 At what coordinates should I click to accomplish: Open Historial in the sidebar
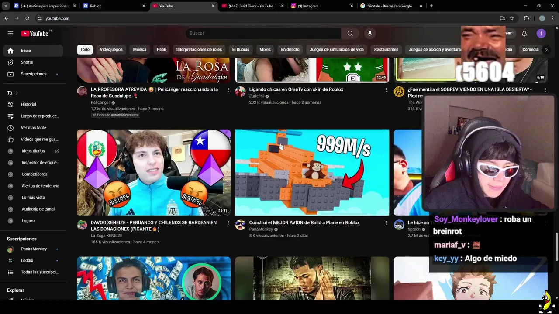click(33, 104)
